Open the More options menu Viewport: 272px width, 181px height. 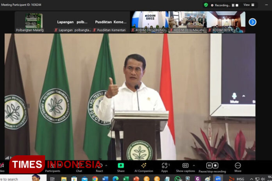[238, 167]
